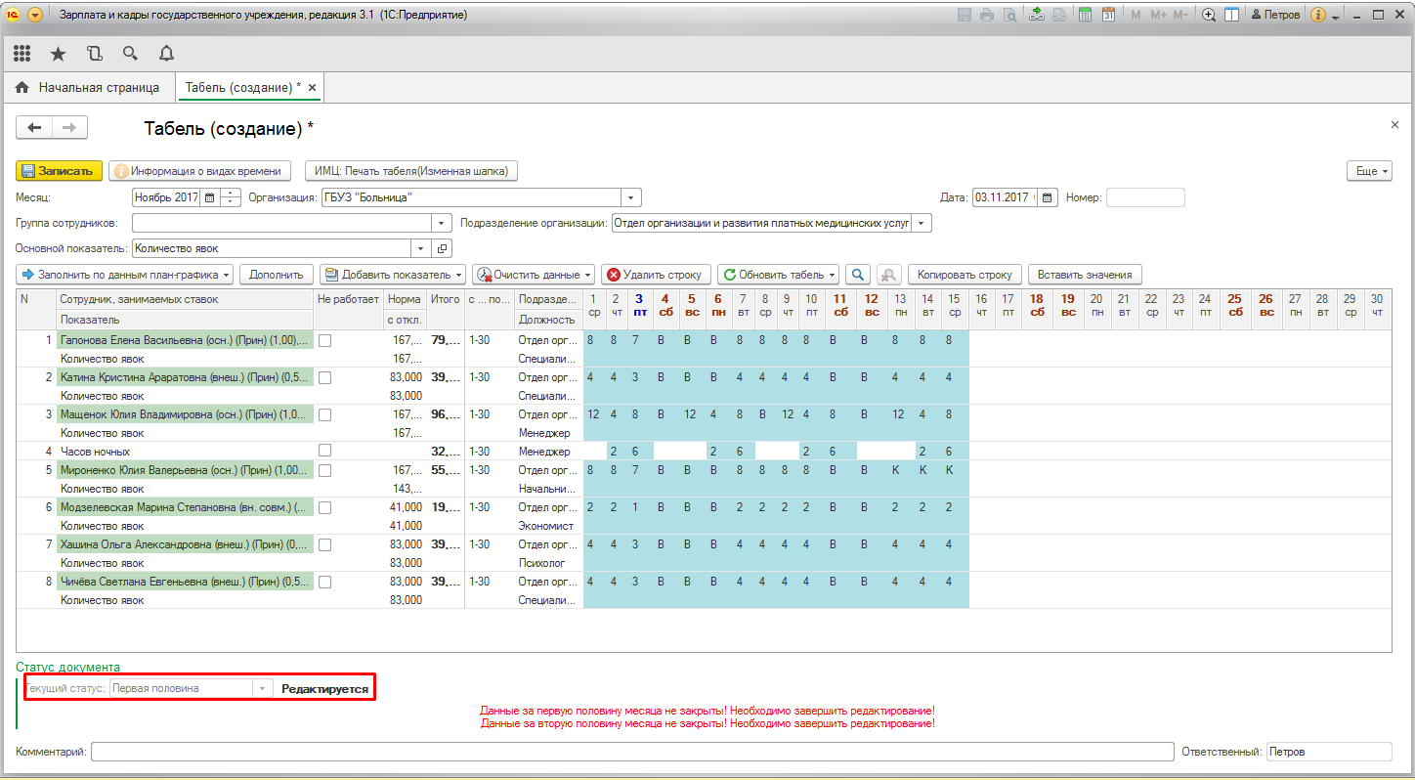Viewport: 1415px width, 780px height.
Task: Click the 'Удалить строку' button
Action: (655, 275)
